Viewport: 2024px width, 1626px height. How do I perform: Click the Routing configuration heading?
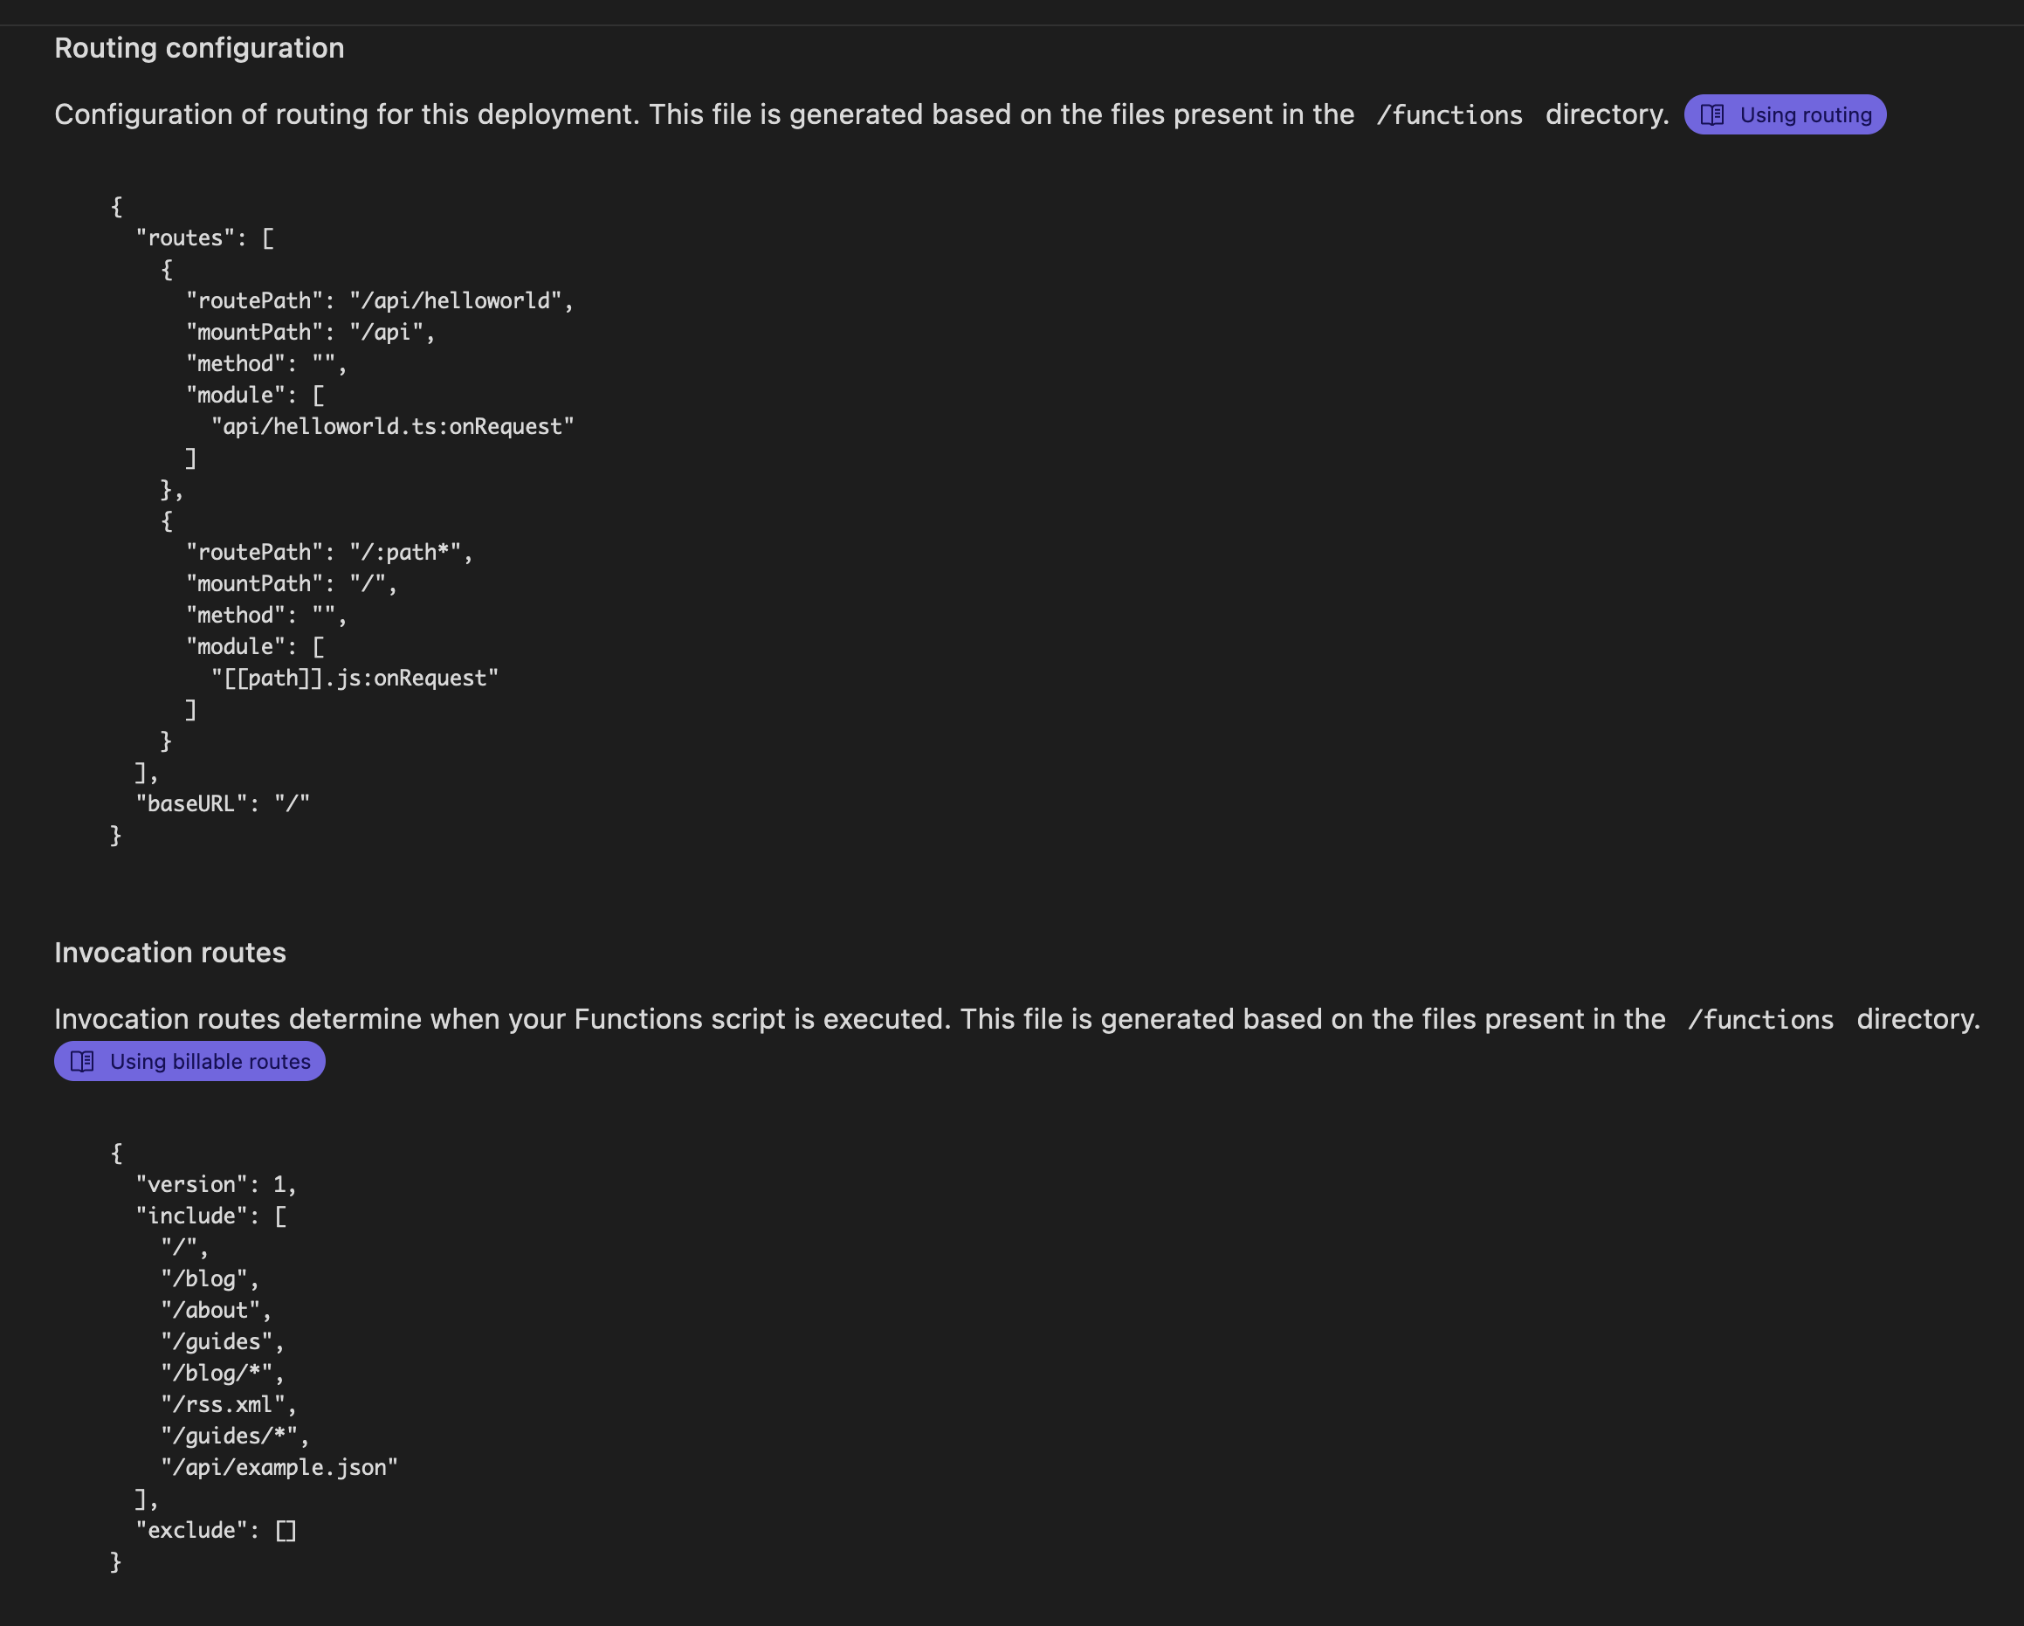(199, 48)
